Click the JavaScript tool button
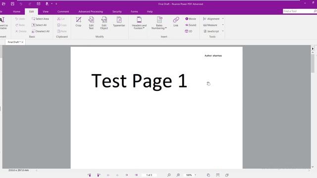This screenshot has height=178, width=317. click(x=211, y=31)
